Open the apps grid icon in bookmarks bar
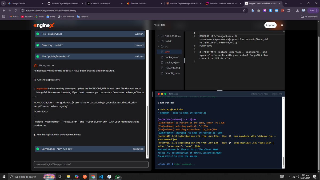Image resolution: width=320 pixels, height=180 pixels. [x=3, y=17]
